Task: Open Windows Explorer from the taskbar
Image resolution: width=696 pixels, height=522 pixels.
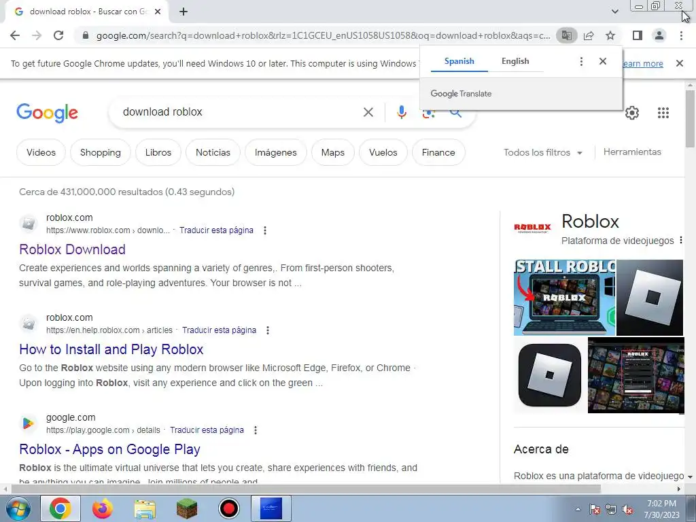Action: point(145,508)
